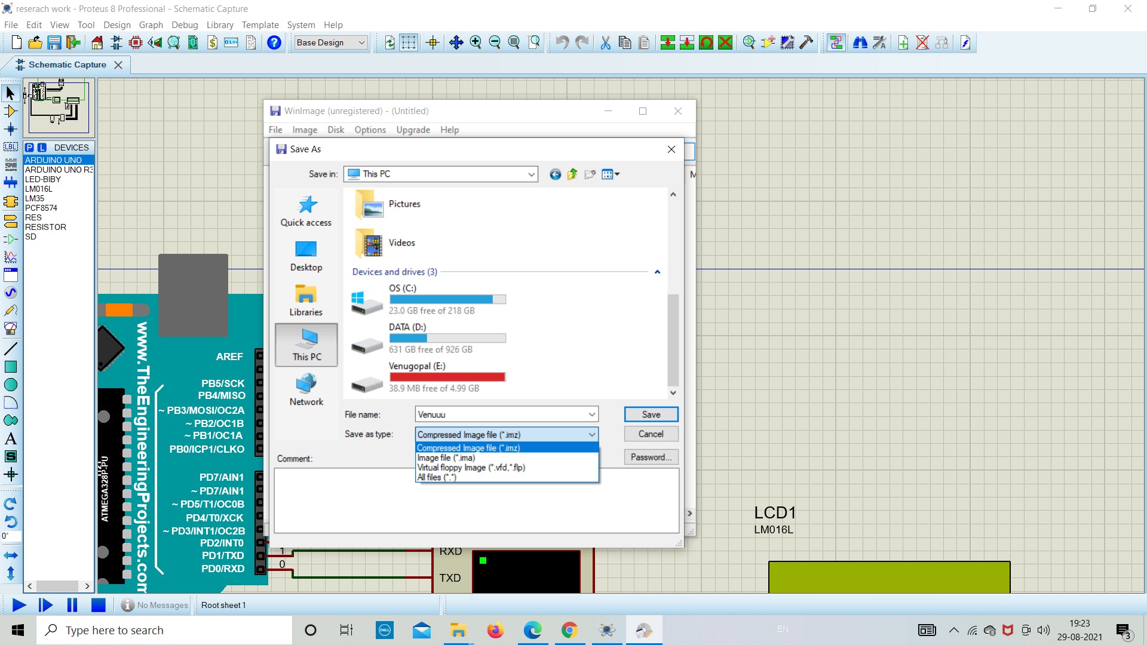The height and width of the screenshot is (645, 1147).
Task: Open the Home page icon
Action: pos(97,42)
